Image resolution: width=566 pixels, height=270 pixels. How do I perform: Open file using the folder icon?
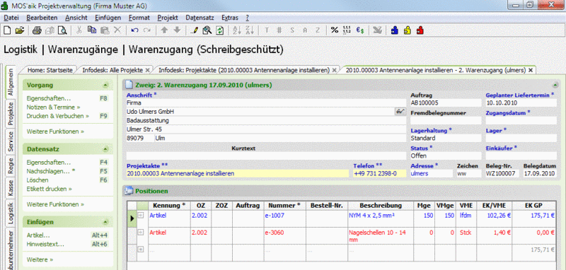point(20,30)
